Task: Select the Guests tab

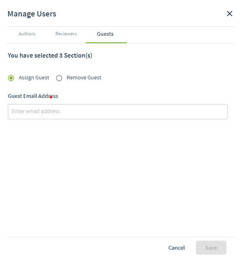Action: pyautogui.click(x=105, y=34)
